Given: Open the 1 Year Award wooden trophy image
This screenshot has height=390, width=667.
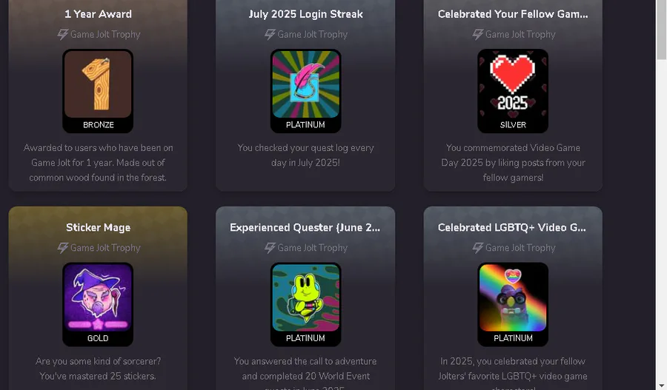Looking at the screenshot, I should (x=98, y=84).
